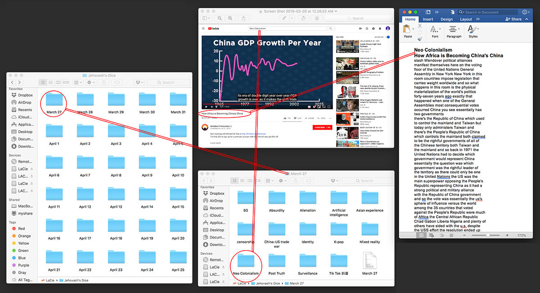
Task: Open Dropbox dropdown in Jehovash's Dice toolbar
Action: click(140, 82)
